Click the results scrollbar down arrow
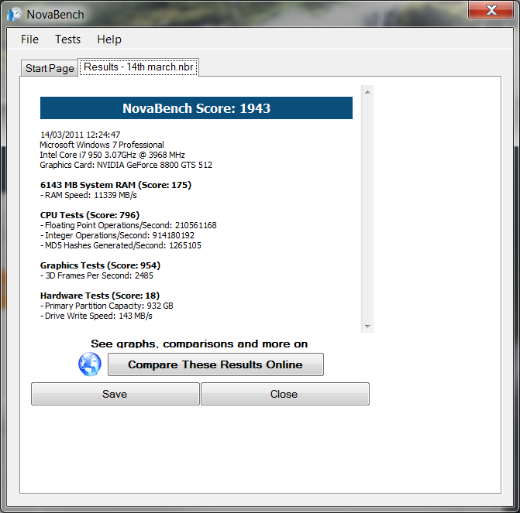 (x=367, y=327)
